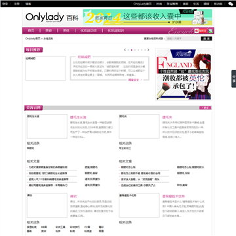The height and width of the screenshot is (236, 236).
Task: Open 移动版 in the top bar
Action: point(218,4)
